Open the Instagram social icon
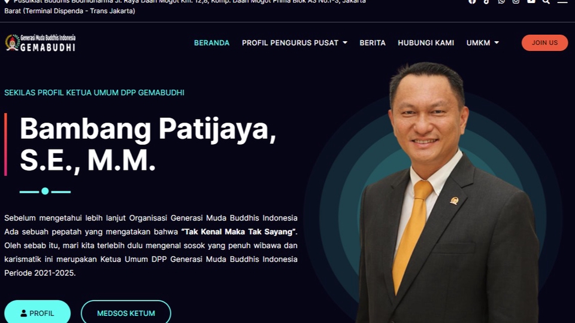The width and height of the screenshot is (575, 323). click(516, 1)
